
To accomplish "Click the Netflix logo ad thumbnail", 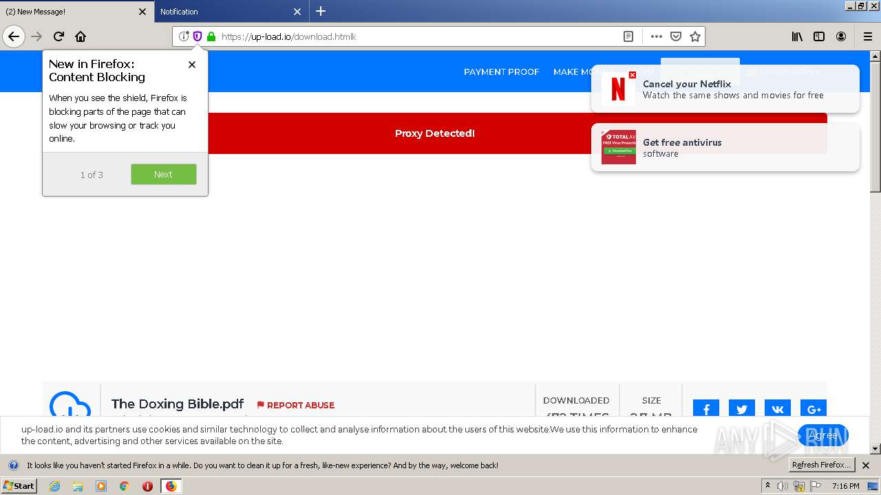I will click(619, 89).
